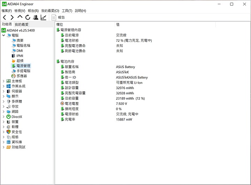Click the DirectX Xbox icon

pos(8,117)
